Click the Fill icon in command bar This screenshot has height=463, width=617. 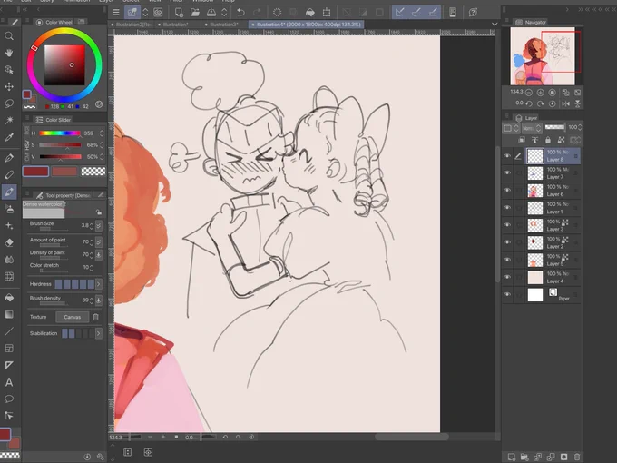click(310, 13)
